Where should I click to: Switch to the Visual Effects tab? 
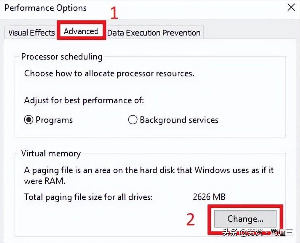click(31, 32)
